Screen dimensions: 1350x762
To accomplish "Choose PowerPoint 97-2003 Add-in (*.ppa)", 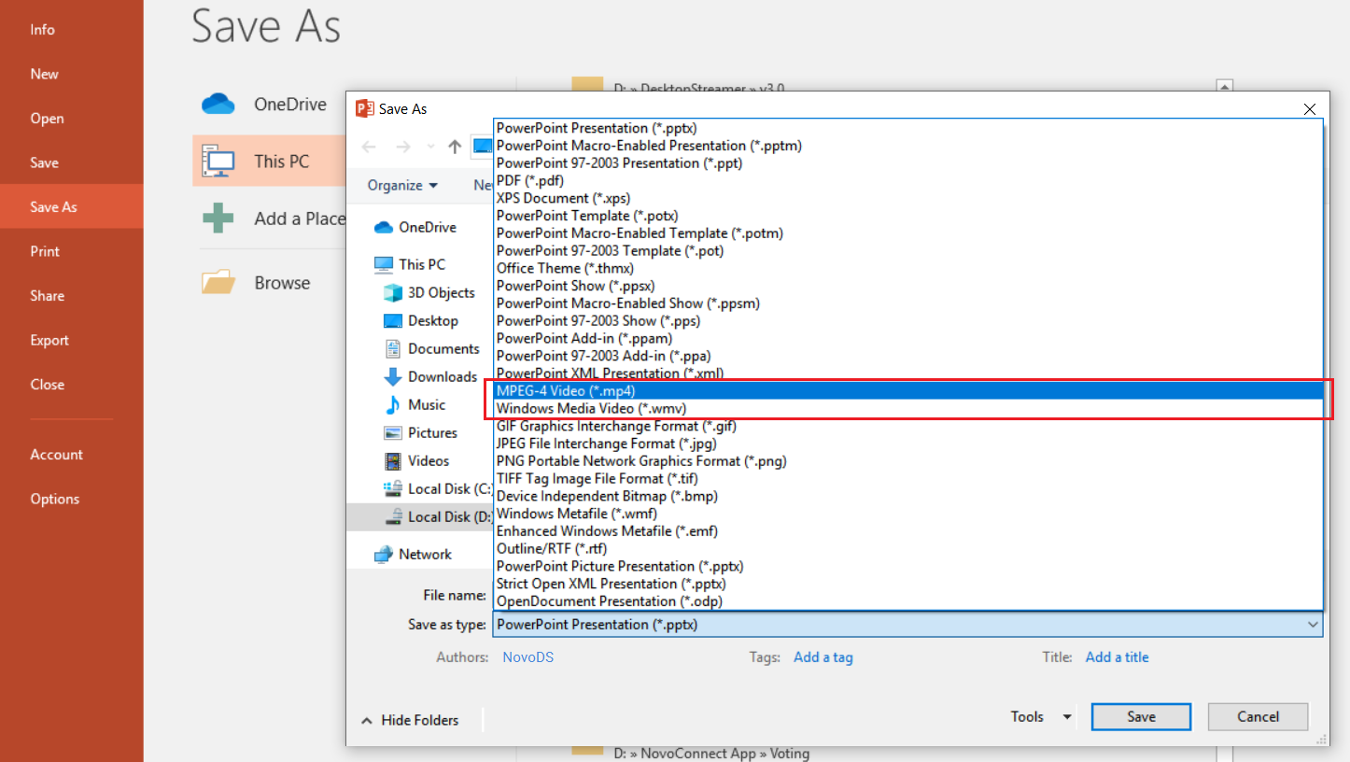I will (x=908, y=356).
